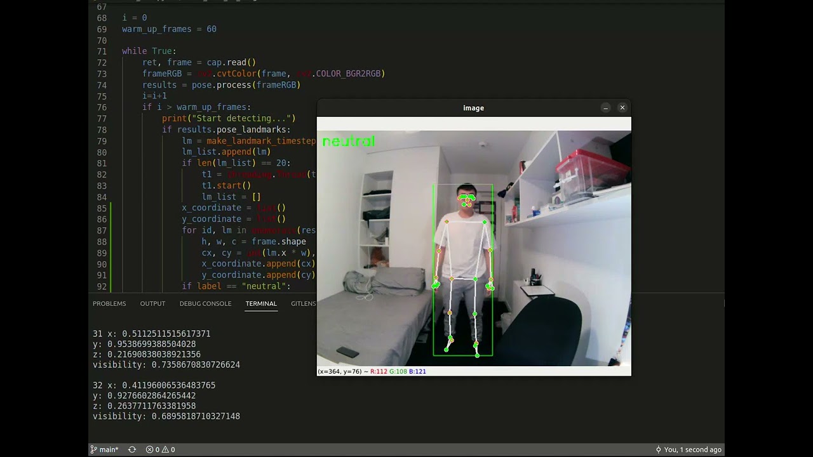Click line number 82 in the gutter
This screenshot has width=813, height=457.
[x=102, y=175]
